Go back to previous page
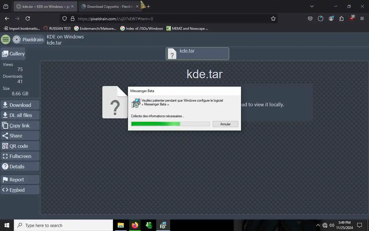This screenshot has height=231, width=369. (x=7, y=18)
